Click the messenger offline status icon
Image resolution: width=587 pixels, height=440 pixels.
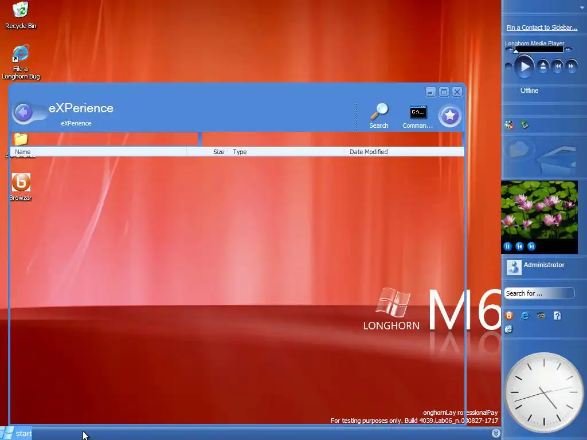509,125
